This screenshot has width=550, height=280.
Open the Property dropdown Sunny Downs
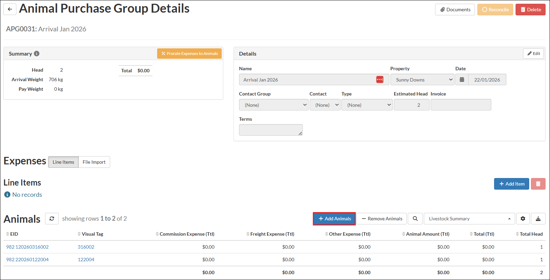(422, 79)
